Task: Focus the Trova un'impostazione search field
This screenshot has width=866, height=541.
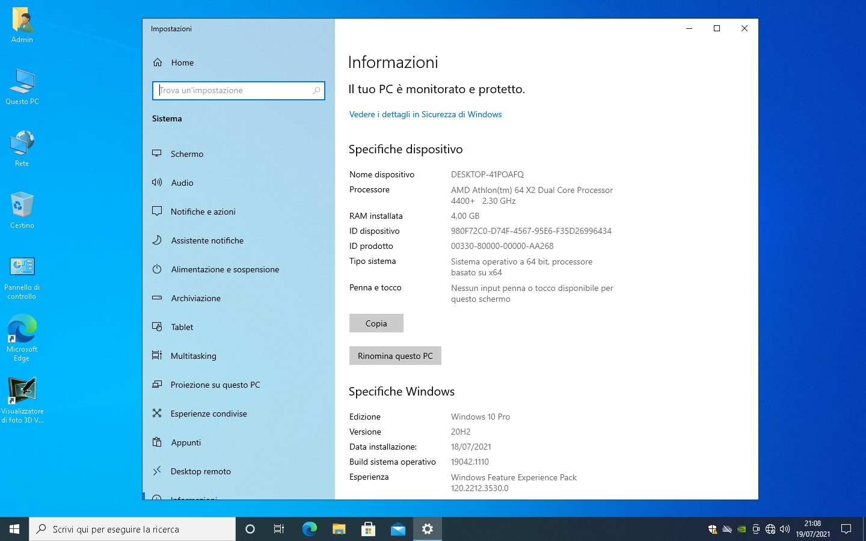Action: coord(233,90)
